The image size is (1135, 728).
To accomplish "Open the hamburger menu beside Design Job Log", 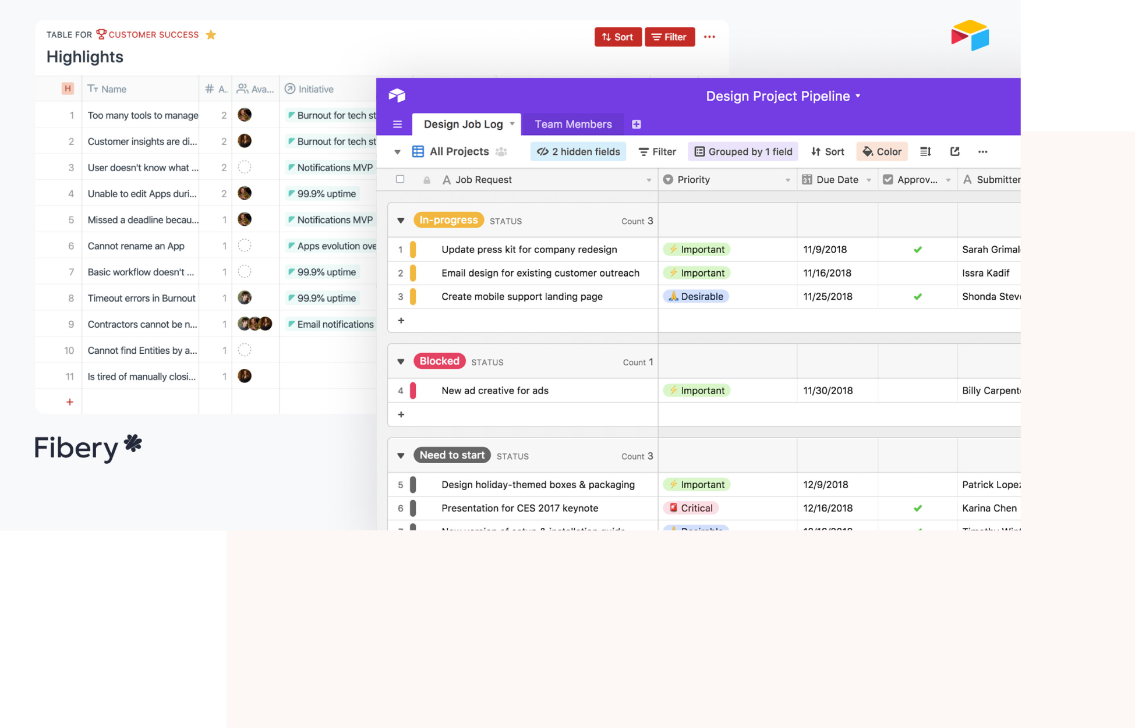I will point(397,124).
